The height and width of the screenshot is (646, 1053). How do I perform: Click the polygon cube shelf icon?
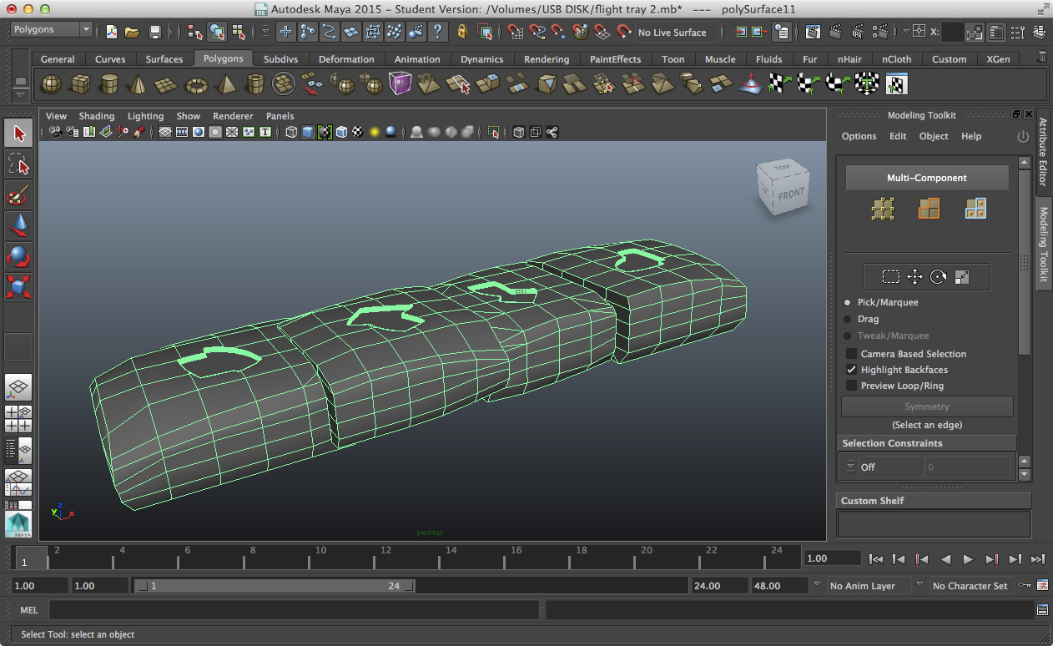point(80,84)
